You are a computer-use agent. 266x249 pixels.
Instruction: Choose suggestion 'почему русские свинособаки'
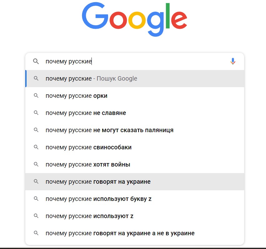(x=88, y=147)
